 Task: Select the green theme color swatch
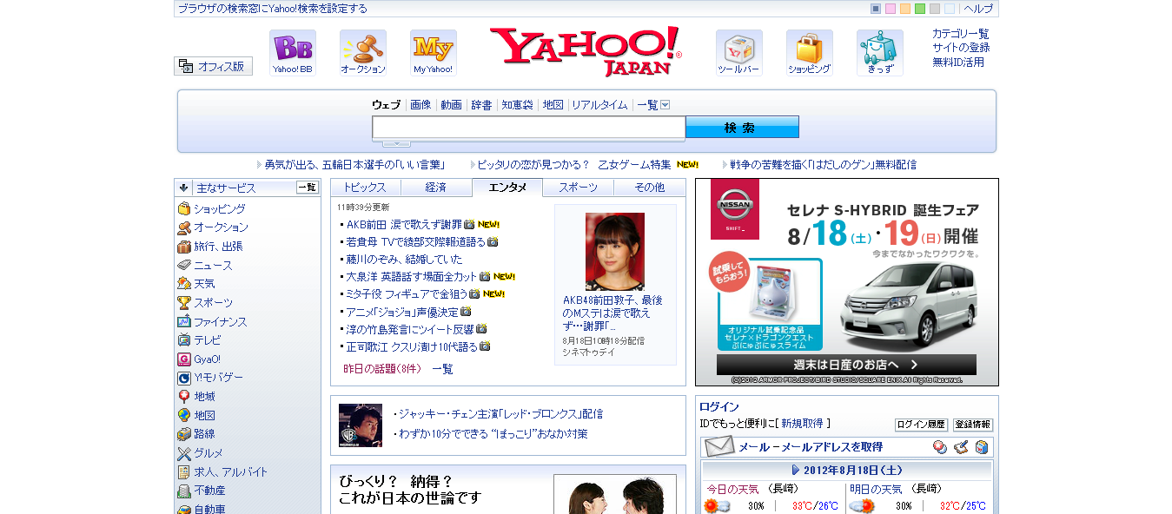coord(920,9)
